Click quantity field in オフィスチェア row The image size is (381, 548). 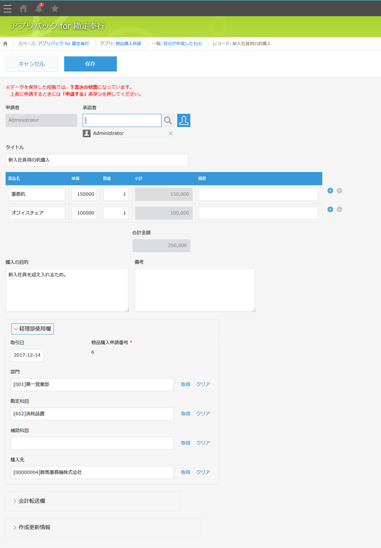point(116,213)
